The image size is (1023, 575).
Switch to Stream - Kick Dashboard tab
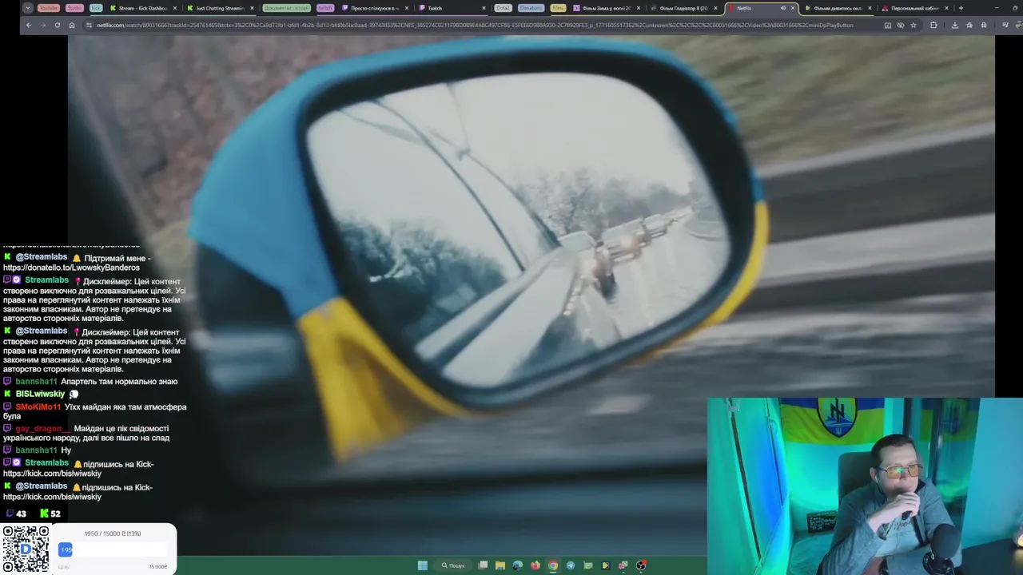tap(142, 8)
